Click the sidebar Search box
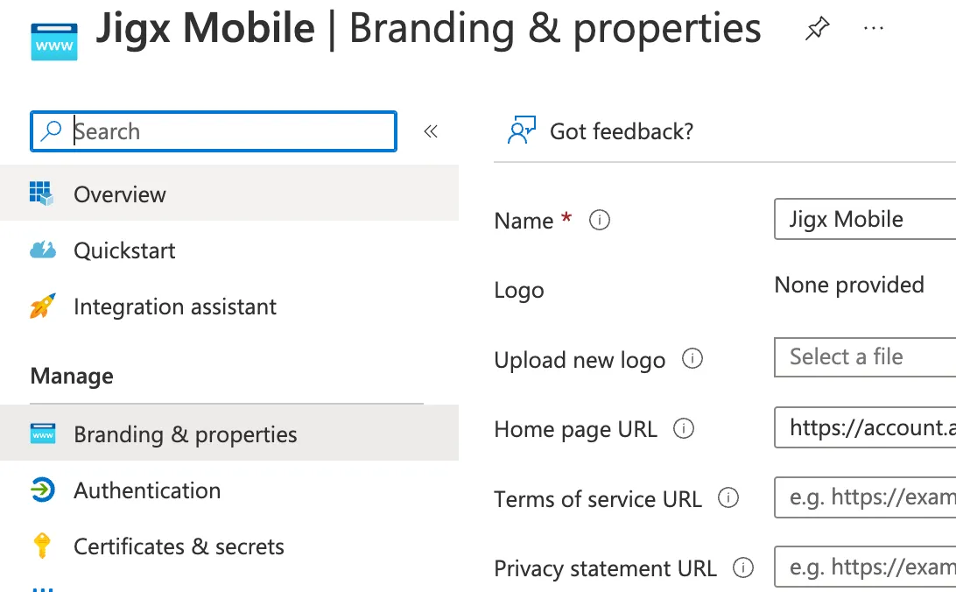Viewport: 956px width, 592px height. (x=214, y=131)
